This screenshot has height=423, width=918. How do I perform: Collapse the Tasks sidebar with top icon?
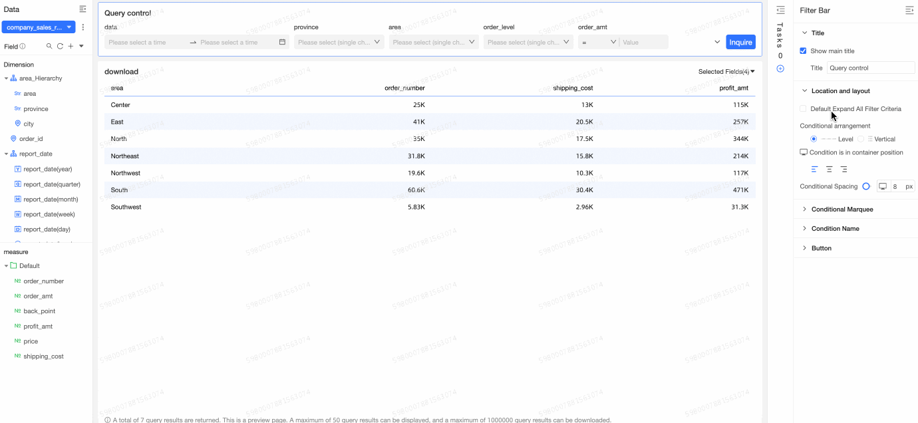781,10
